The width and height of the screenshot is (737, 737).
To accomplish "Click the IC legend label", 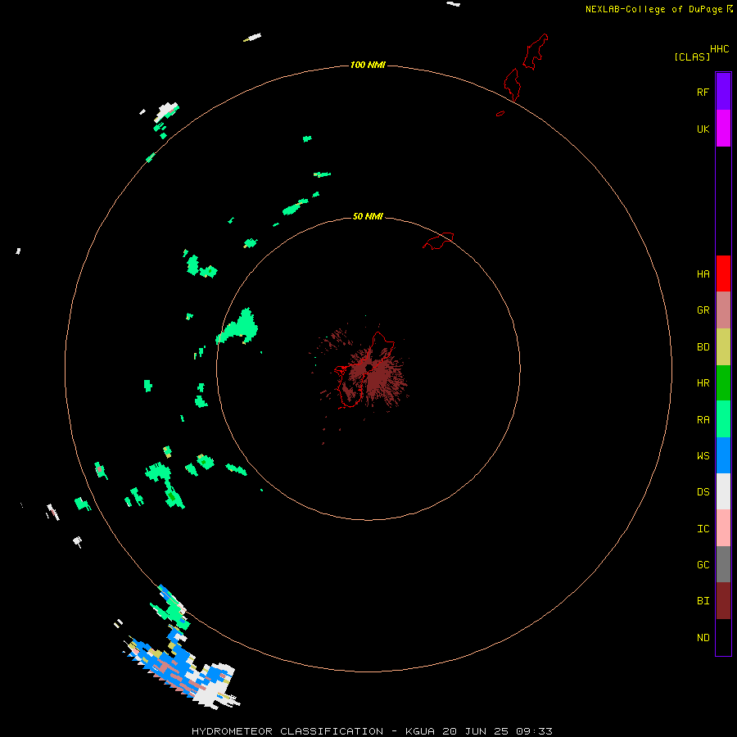I will (703, 529).
